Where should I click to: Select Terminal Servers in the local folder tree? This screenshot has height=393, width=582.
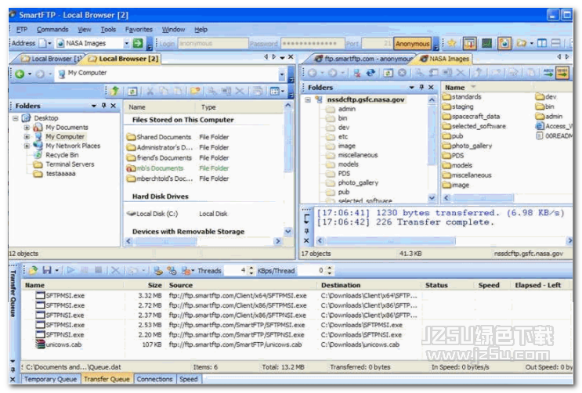click(70, 164)
